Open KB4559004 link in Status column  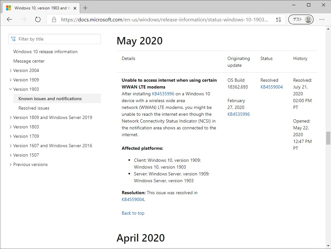[271, 87]
